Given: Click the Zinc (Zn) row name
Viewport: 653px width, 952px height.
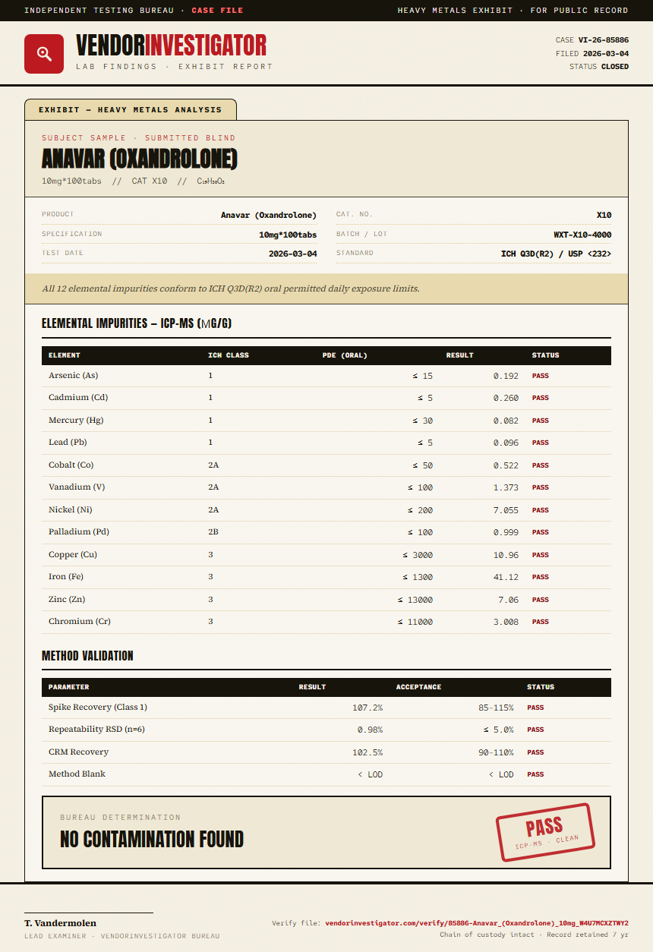Looking at the screenshot, I should (67, 600).
